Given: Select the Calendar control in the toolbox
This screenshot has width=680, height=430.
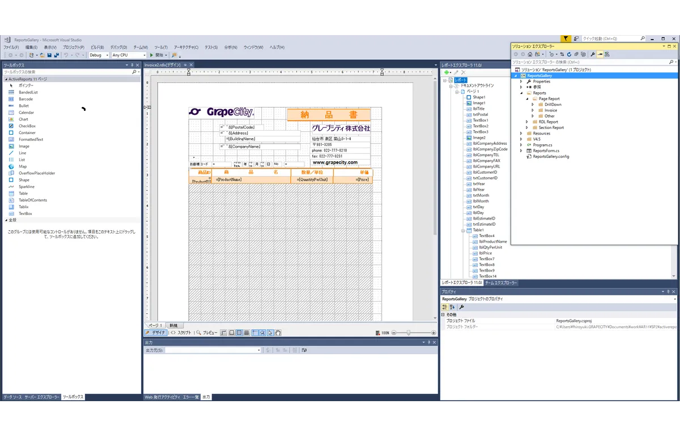Looking at the screenshot, I should point(26,113).
